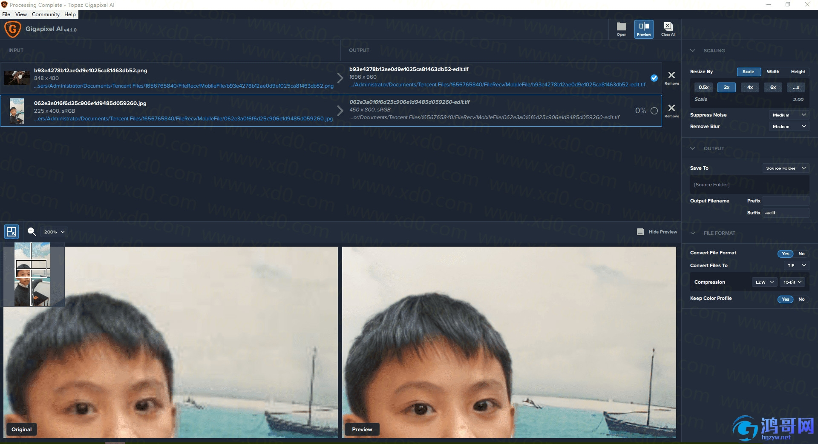Select the 062e3a01 JPG thumbnail

point(17,111)
